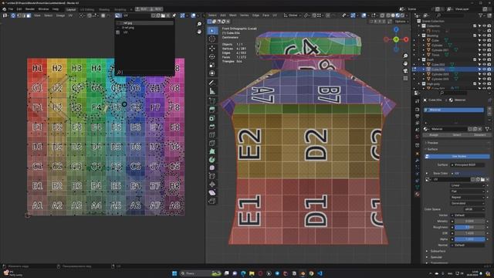Switch to solid viewport shading
This screenshot has width=494, height=278.
pos(393,15)
